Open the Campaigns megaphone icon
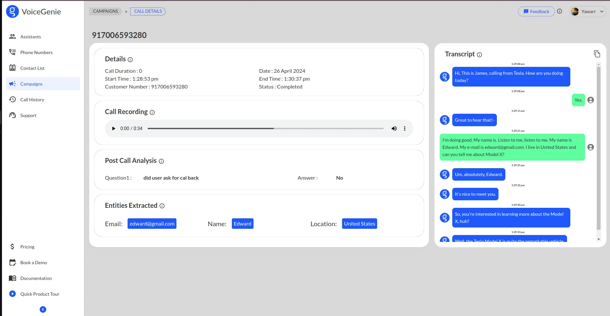 point(12,84)
